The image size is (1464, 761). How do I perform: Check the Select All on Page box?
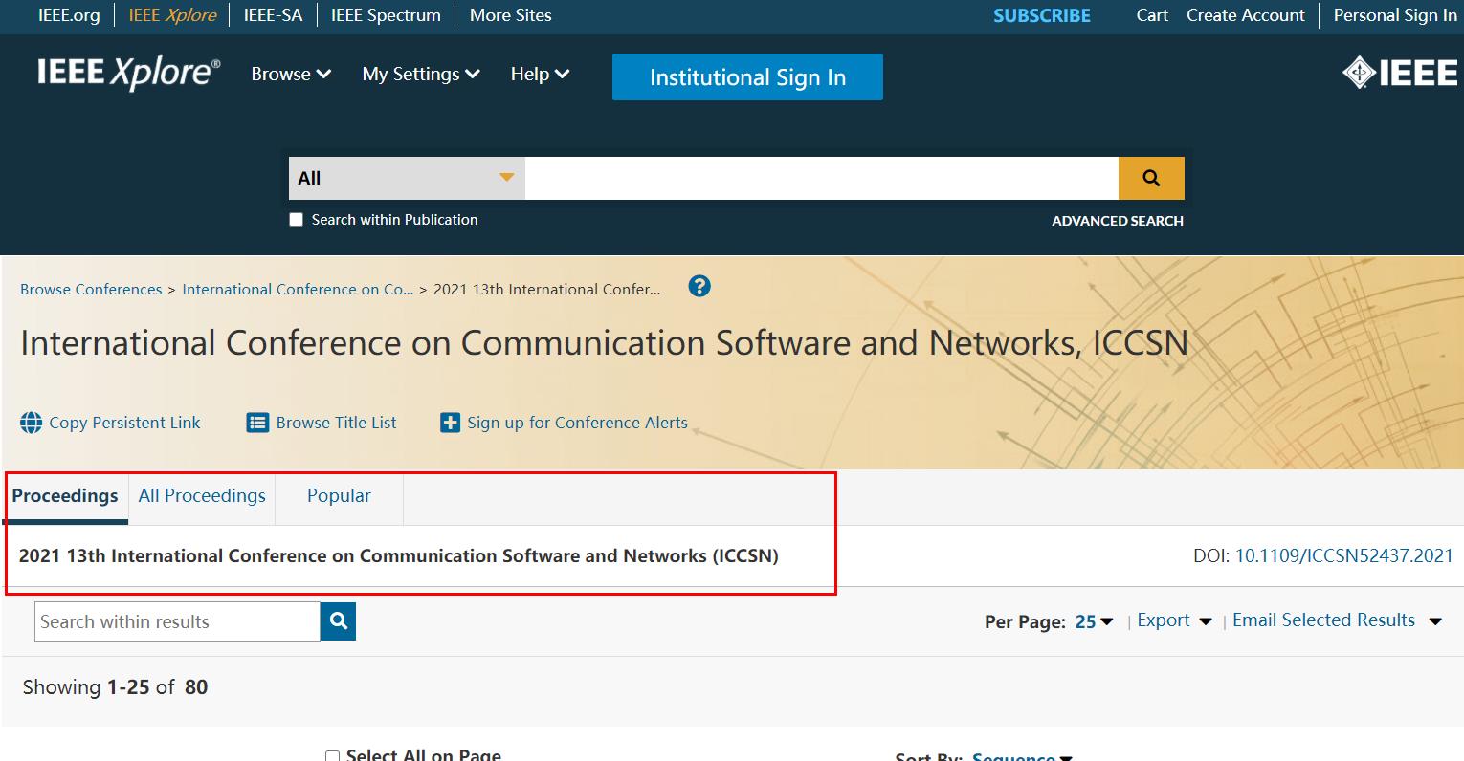[332, 756]
